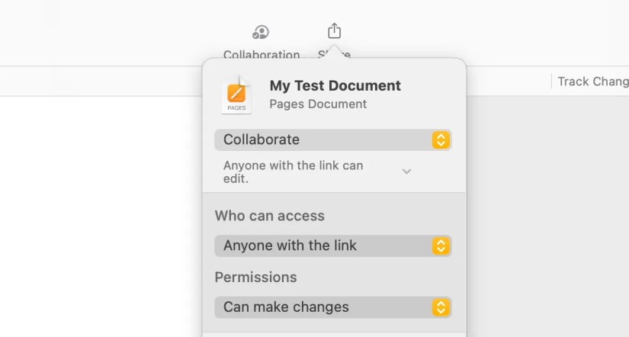Click the Collaboration toolbar icon

[261, 32]
